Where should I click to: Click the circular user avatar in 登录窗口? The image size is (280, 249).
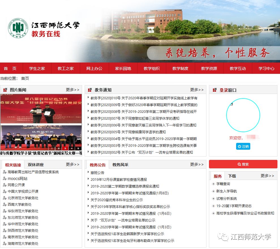tap(243, 115)
